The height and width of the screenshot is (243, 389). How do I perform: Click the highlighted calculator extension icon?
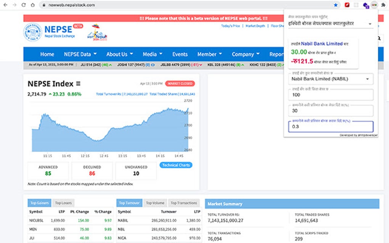[x=375, y=5]
